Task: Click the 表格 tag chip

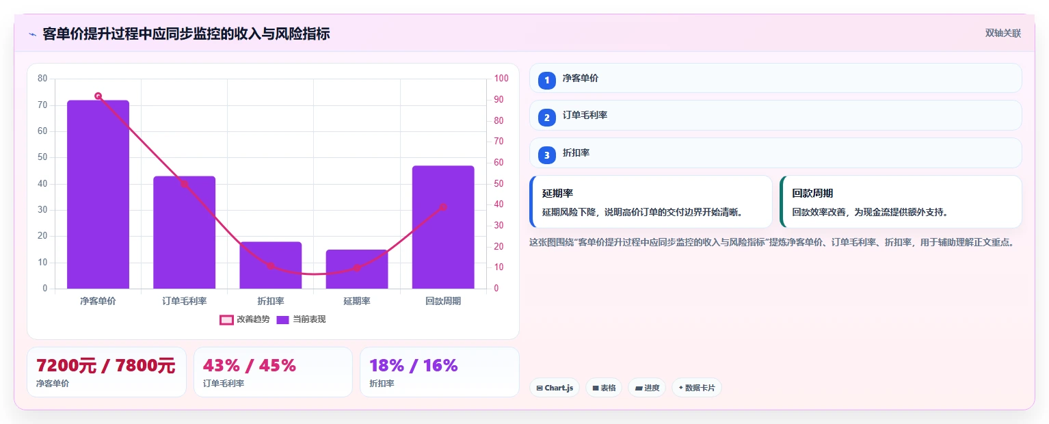Action: point(604,388)
